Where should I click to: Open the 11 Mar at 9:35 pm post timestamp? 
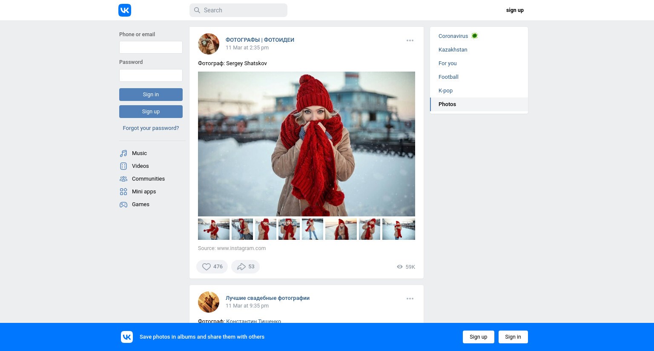tap(247, 306)
